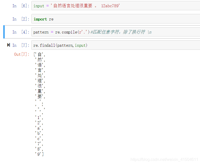
Task: Click the output line 'b'
Action: pyautogui.click(x=39, y=133)
